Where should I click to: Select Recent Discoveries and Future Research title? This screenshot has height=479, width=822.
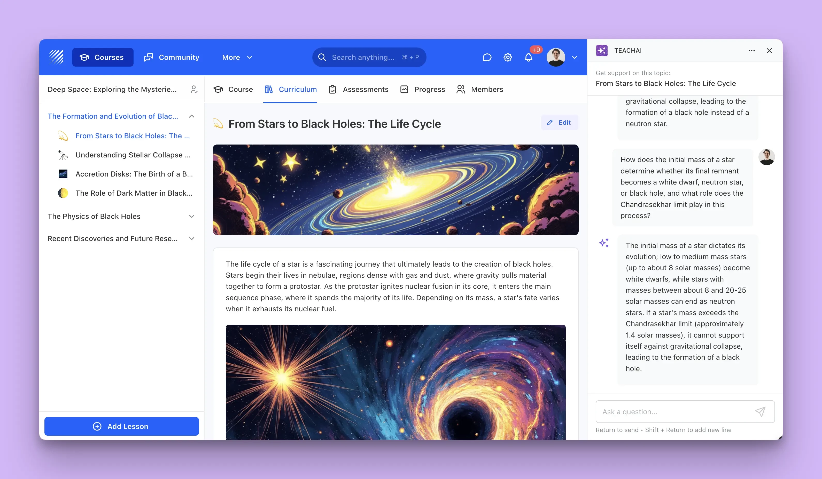tap(113, 238)
